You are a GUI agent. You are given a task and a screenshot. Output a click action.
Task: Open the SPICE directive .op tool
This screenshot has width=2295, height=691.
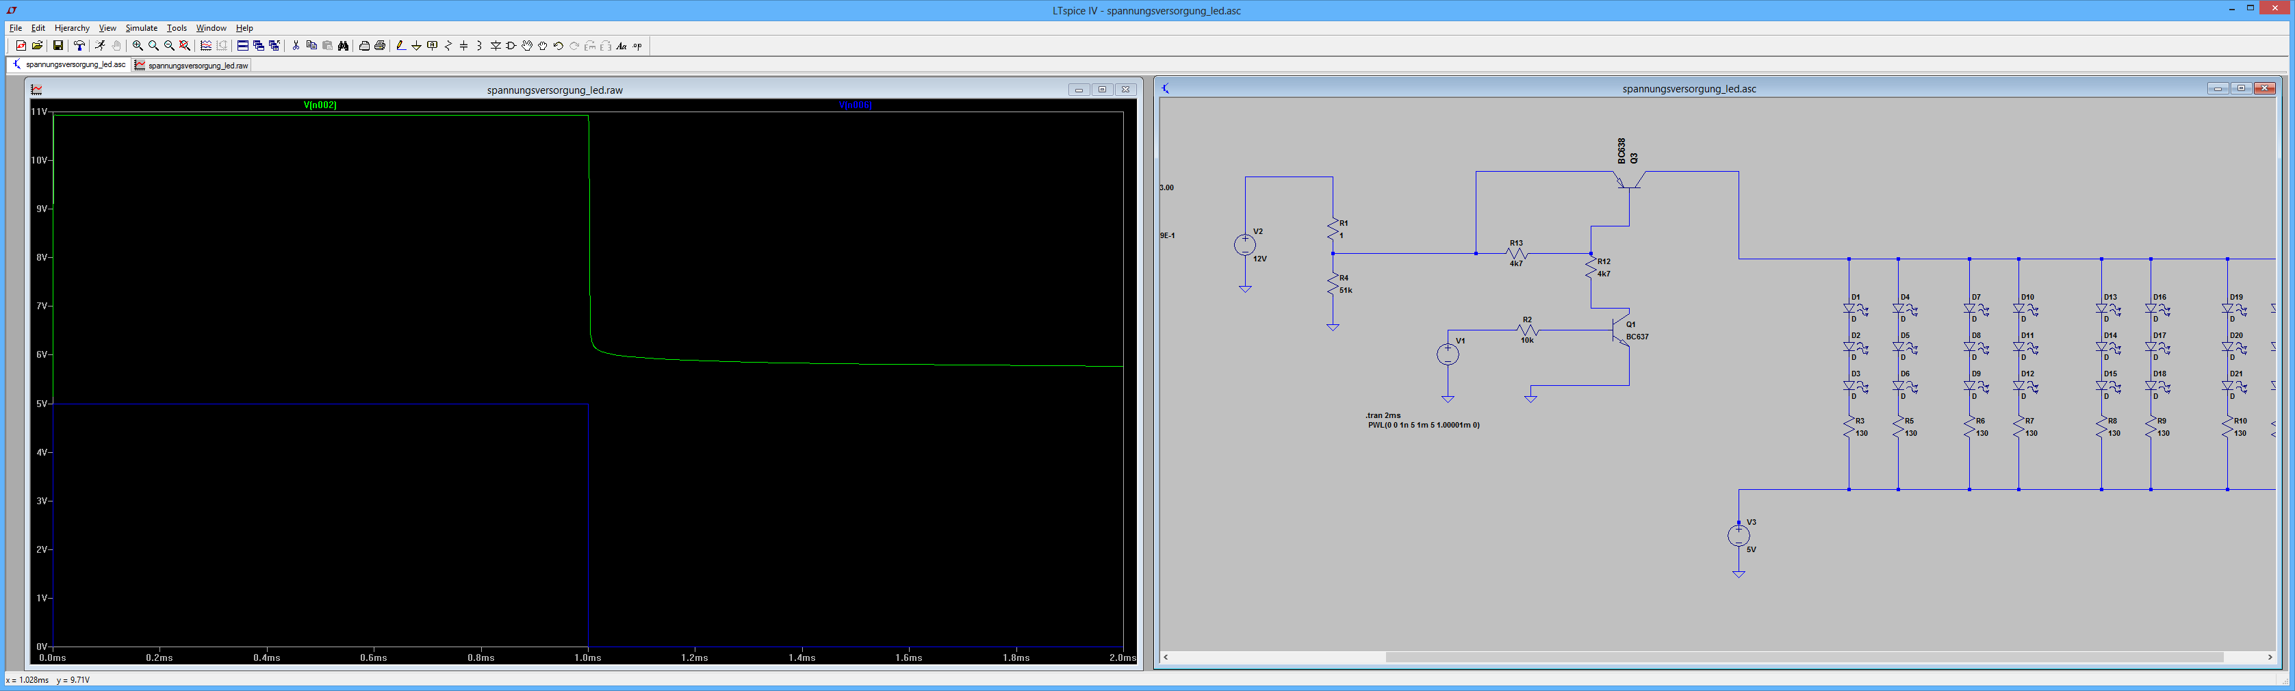click(x=637, y=45)
